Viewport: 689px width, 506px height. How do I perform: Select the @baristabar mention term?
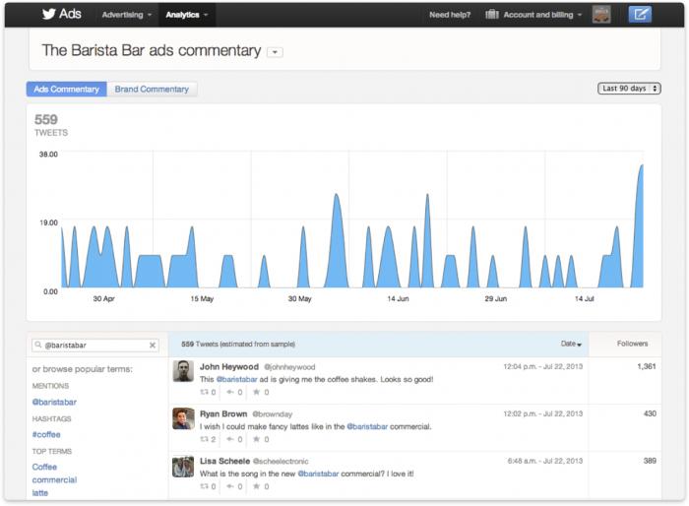coord(54,402)
